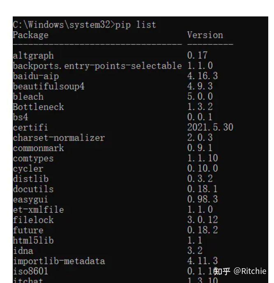Click the C:\Windows\system32 prompt path
The height and width of the screenshot is (283, 274).
pos(62,25)
